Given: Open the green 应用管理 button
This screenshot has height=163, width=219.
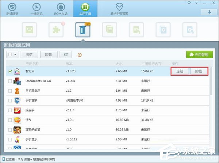Looking at the screenshot, I should 200,55.
